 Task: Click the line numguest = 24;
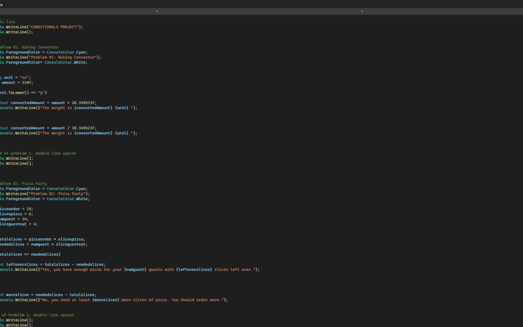click(15, 219)
